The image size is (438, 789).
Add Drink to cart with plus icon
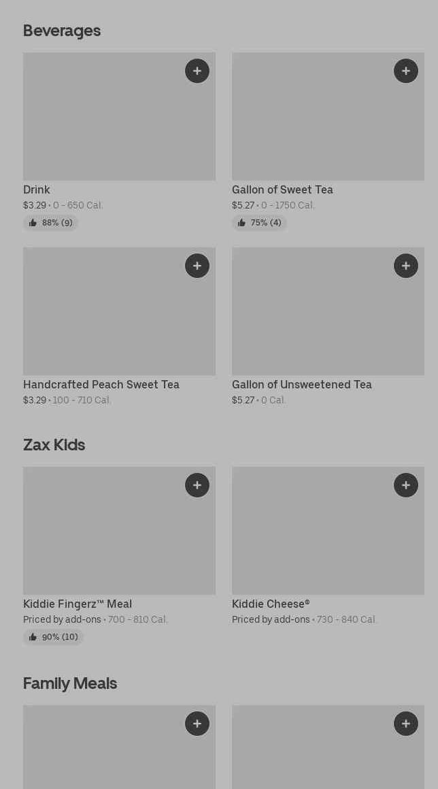pyautogui.click(x=197, y=71)
